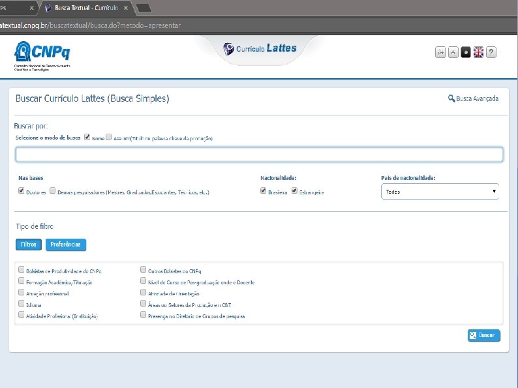Focus the search text input field
This screenshot has height=388, width=518.
(260, 155)
